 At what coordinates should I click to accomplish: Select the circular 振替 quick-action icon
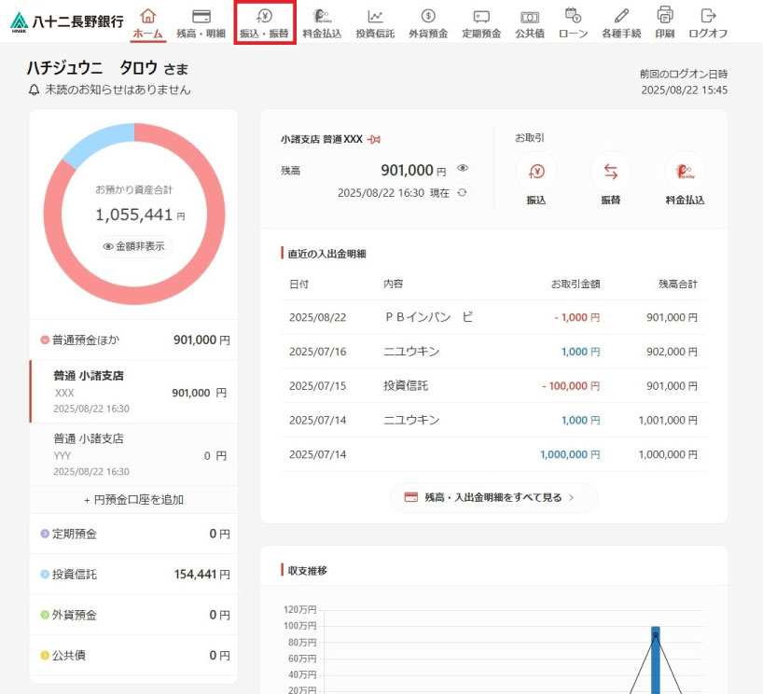coord(610,172)
